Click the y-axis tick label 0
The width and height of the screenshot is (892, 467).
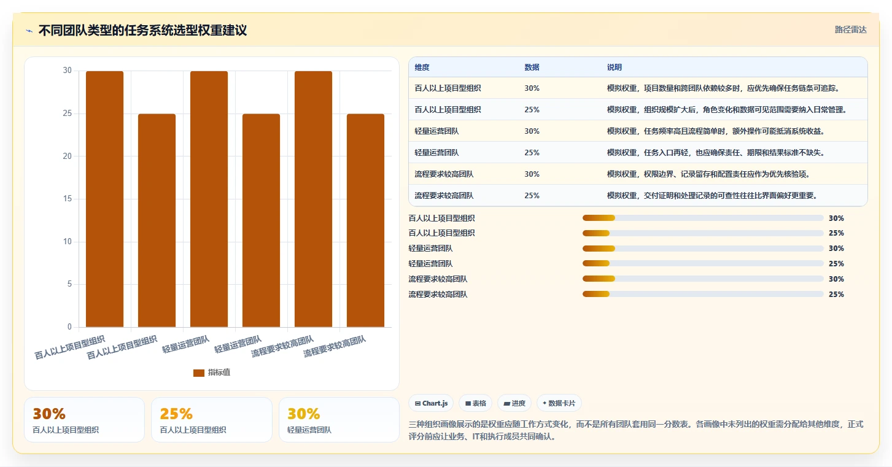click(69, 326)
